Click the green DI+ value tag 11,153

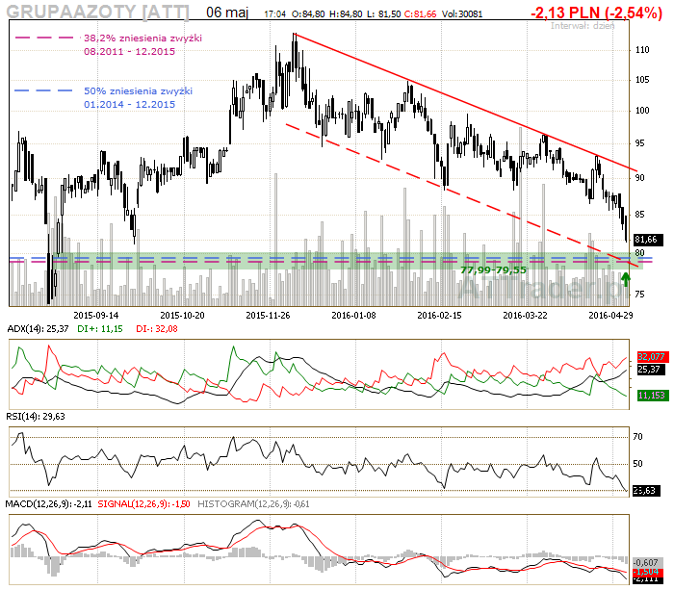[x=653, y=396]
